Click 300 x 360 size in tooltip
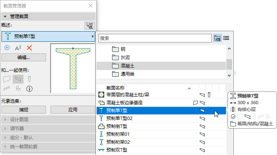This screenshot has width=277, height=155. pyautogui.click(x=248, y=103)
